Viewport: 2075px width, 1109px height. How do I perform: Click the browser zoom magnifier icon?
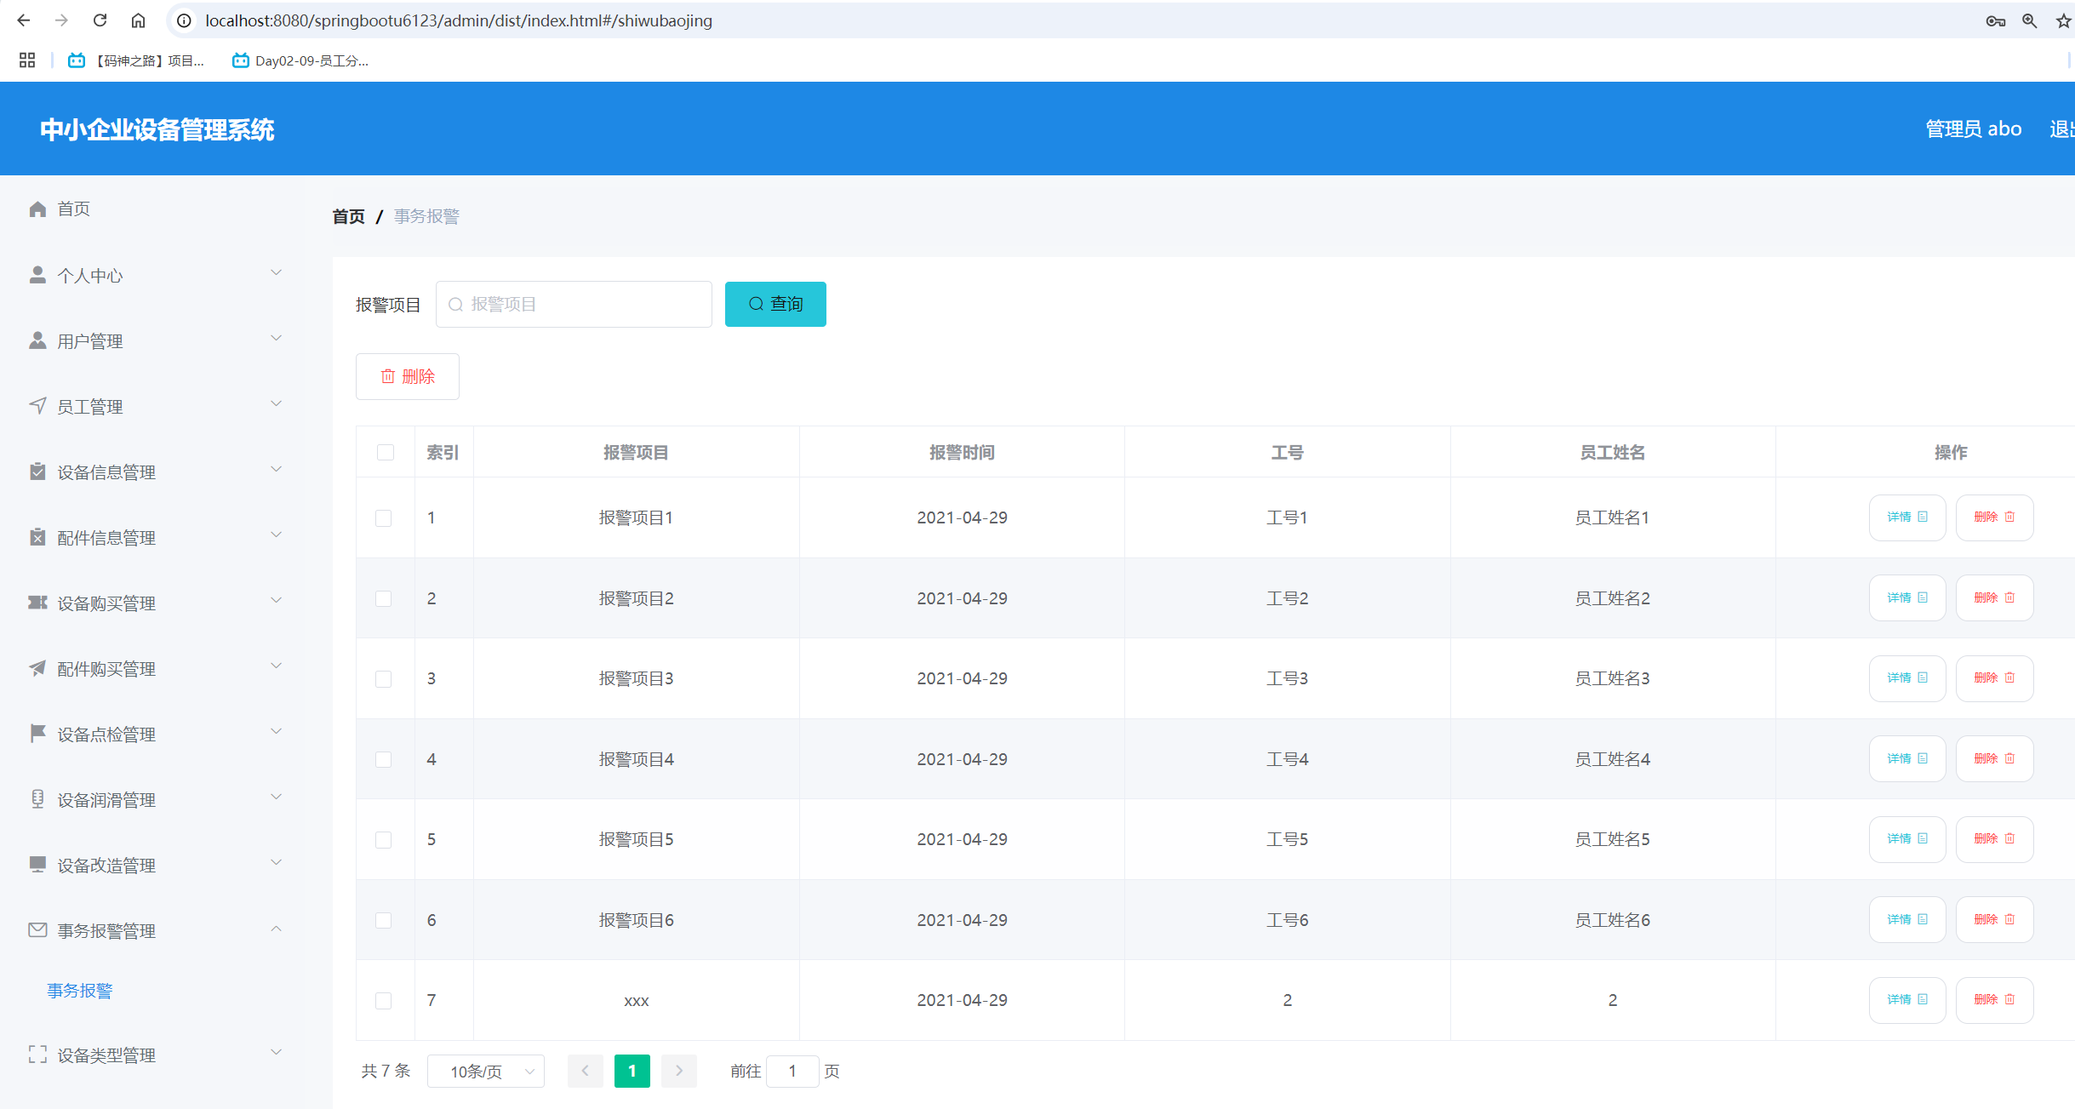tap(2030, 20)
